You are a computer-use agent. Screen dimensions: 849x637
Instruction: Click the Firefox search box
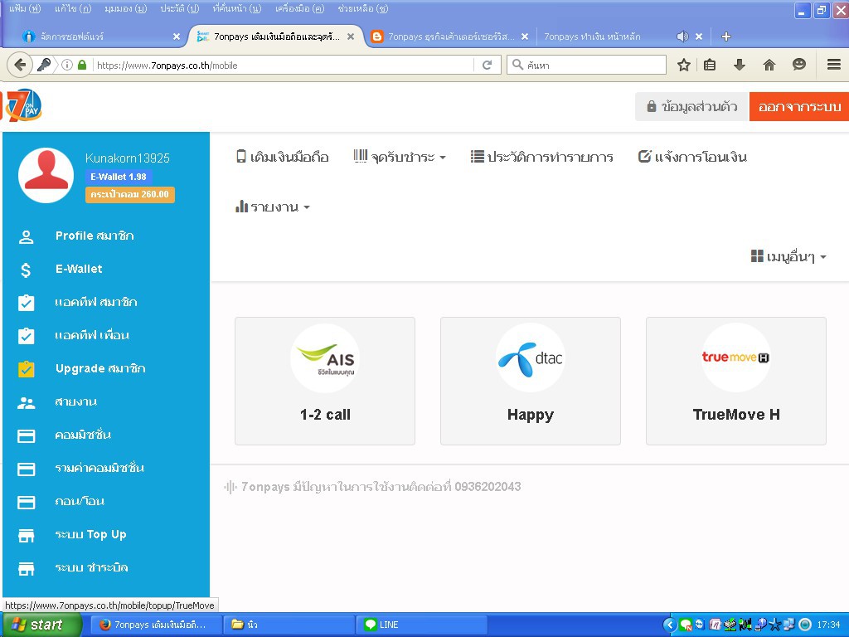click(x=586, y=65)
